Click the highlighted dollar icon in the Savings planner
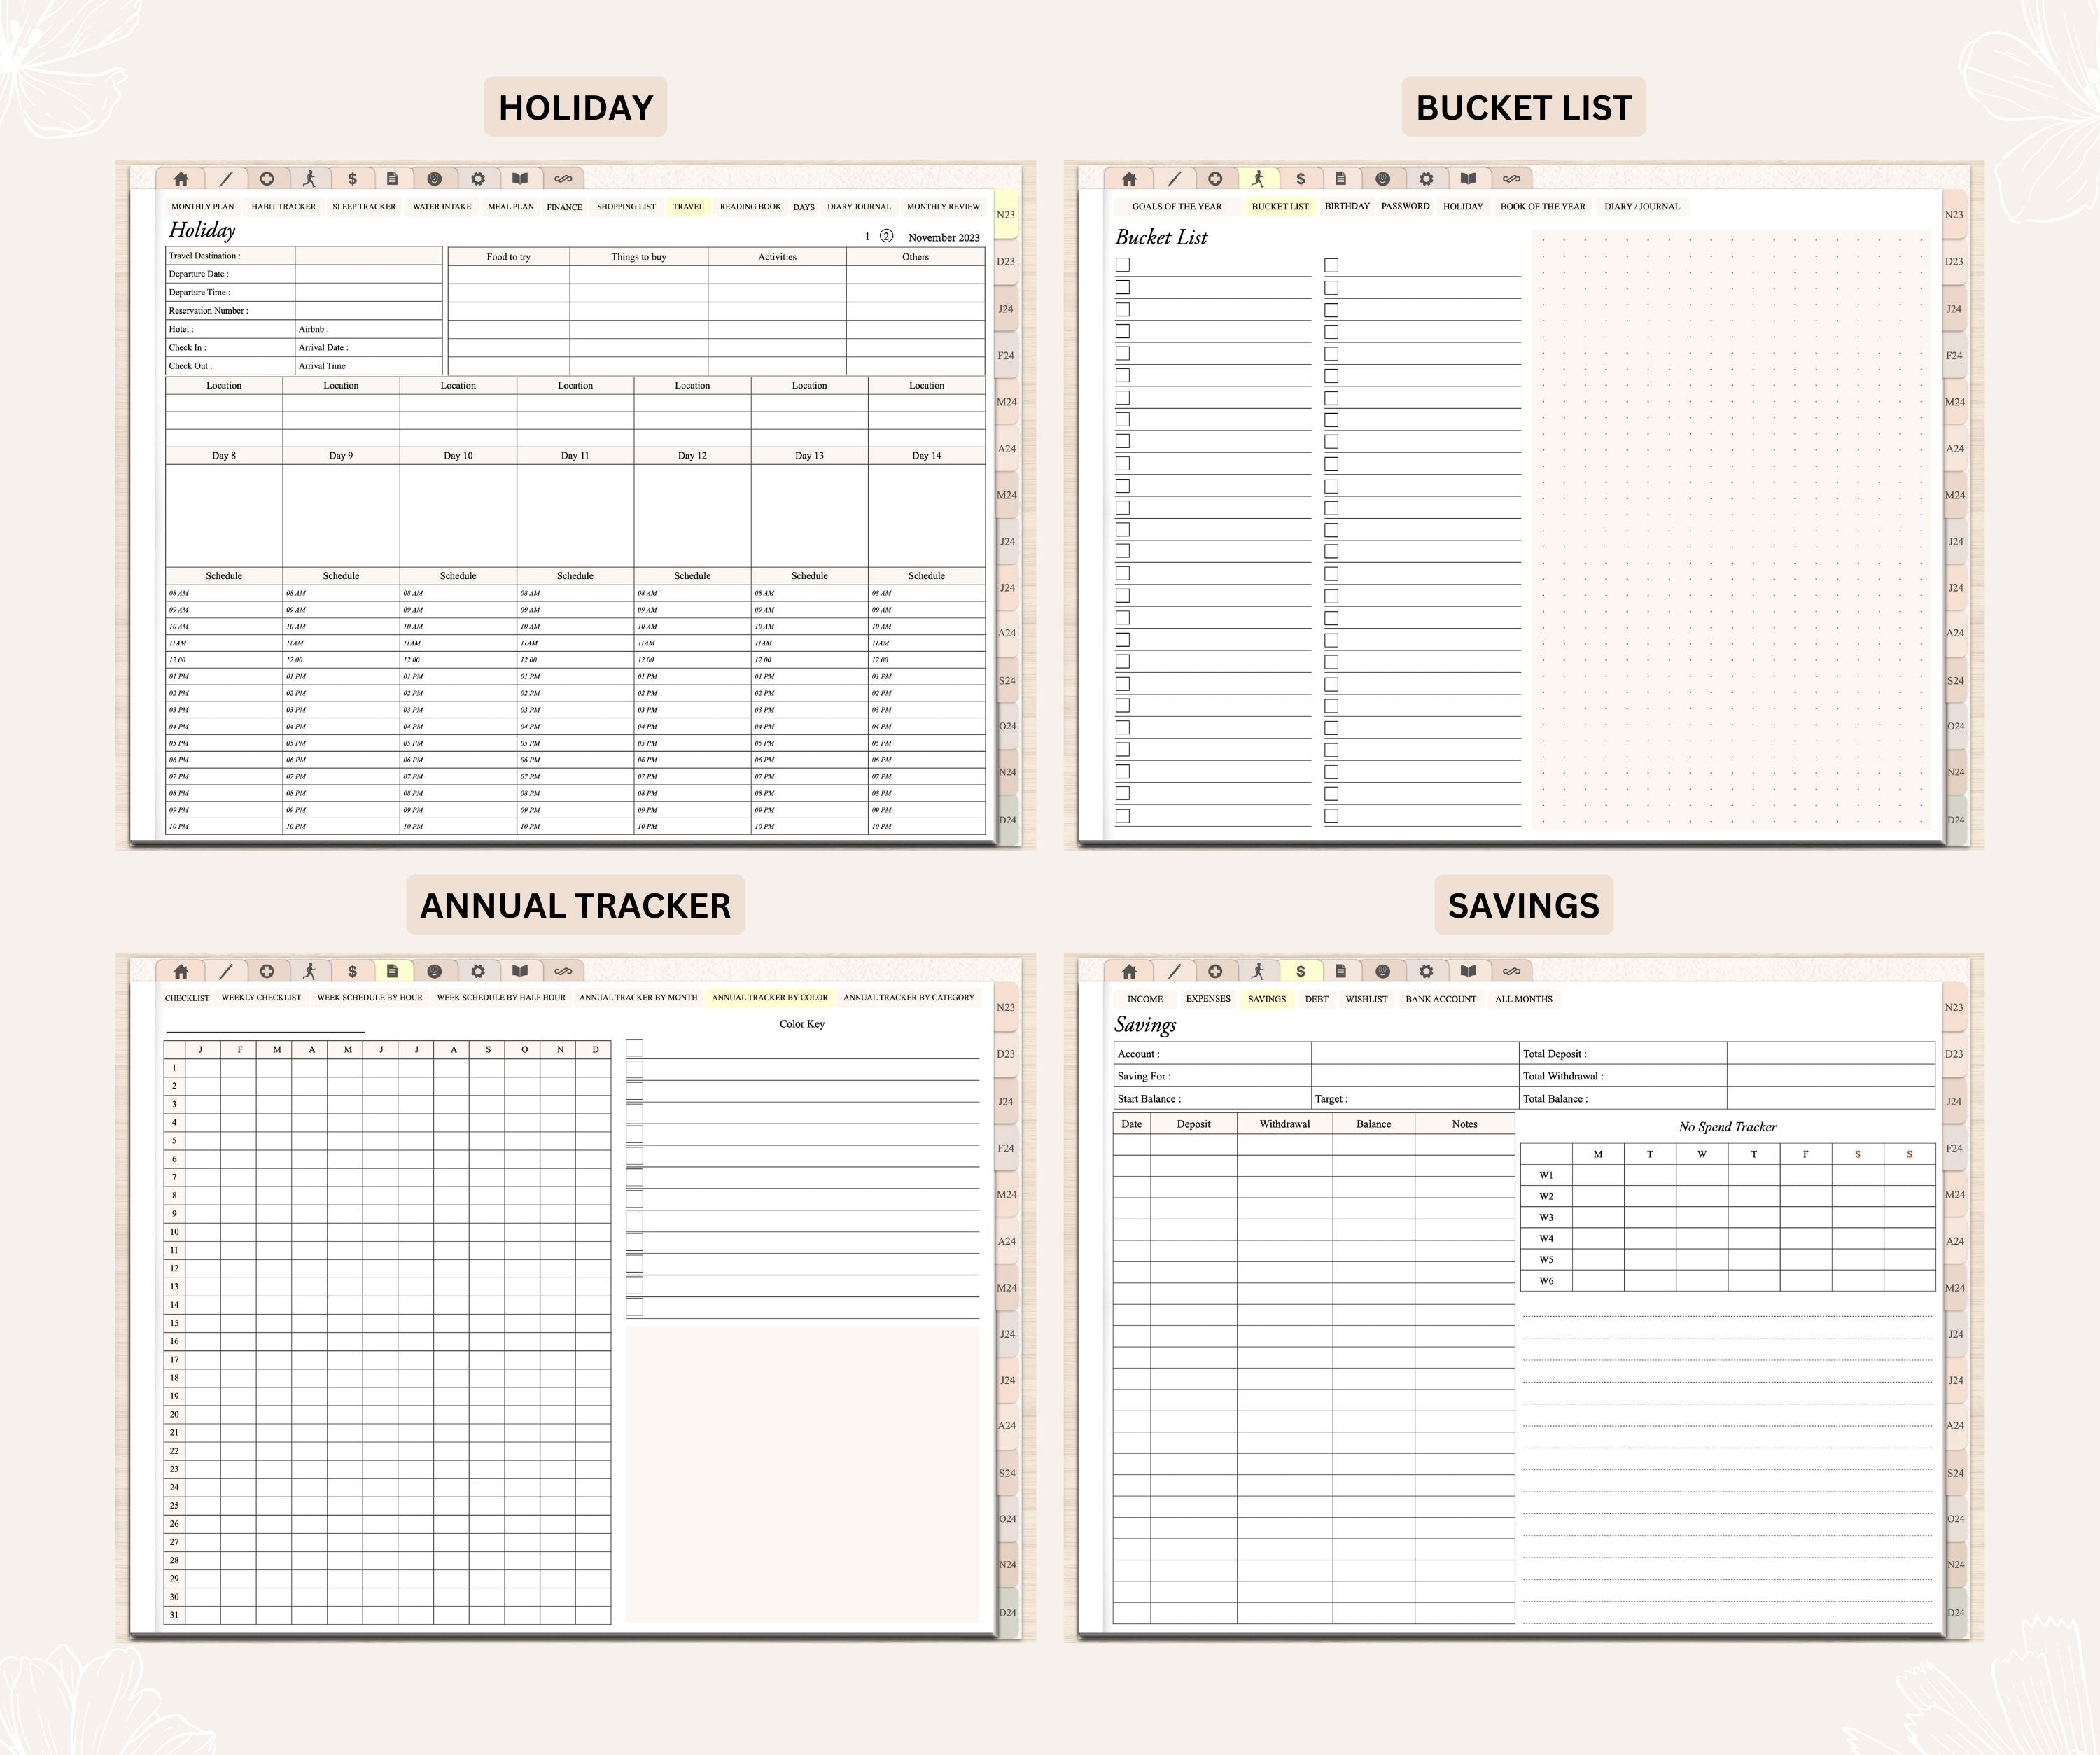The image size is (2100, 1755). point(1300,971)
